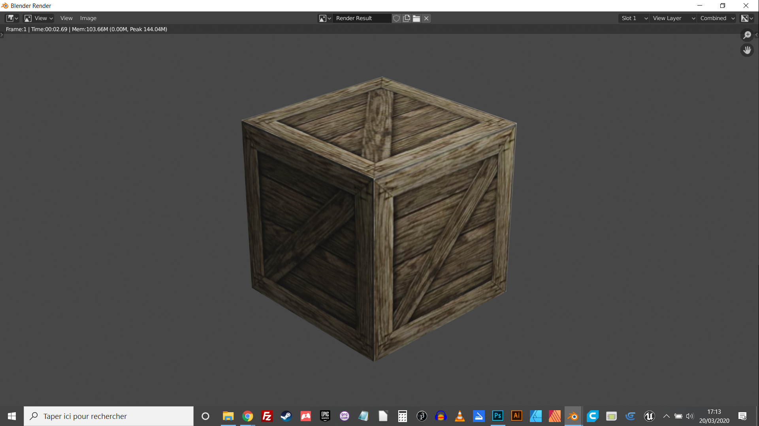
Task: Click the zoom magnifier gizmo
Action: coord(747,35)
